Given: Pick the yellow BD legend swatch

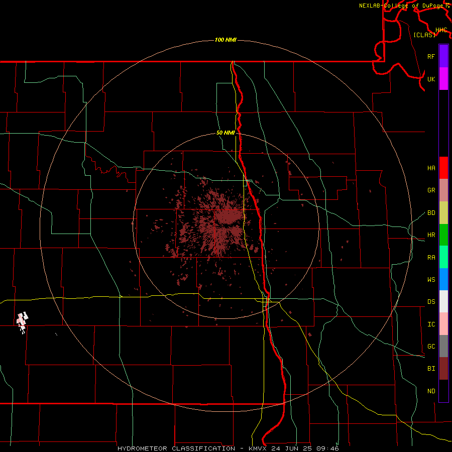Looking at the screenshot, I should click(443, 212).
